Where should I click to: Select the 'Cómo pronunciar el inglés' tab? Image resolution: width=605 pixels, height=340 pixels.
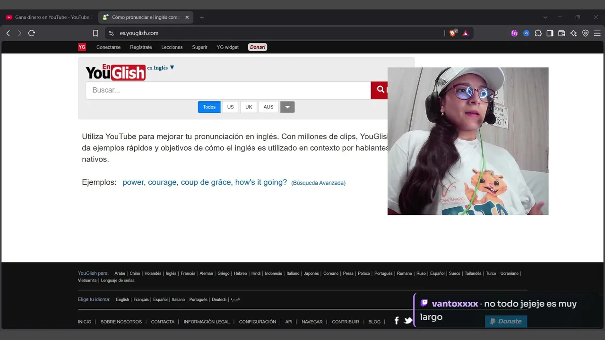tap(145, 17)
